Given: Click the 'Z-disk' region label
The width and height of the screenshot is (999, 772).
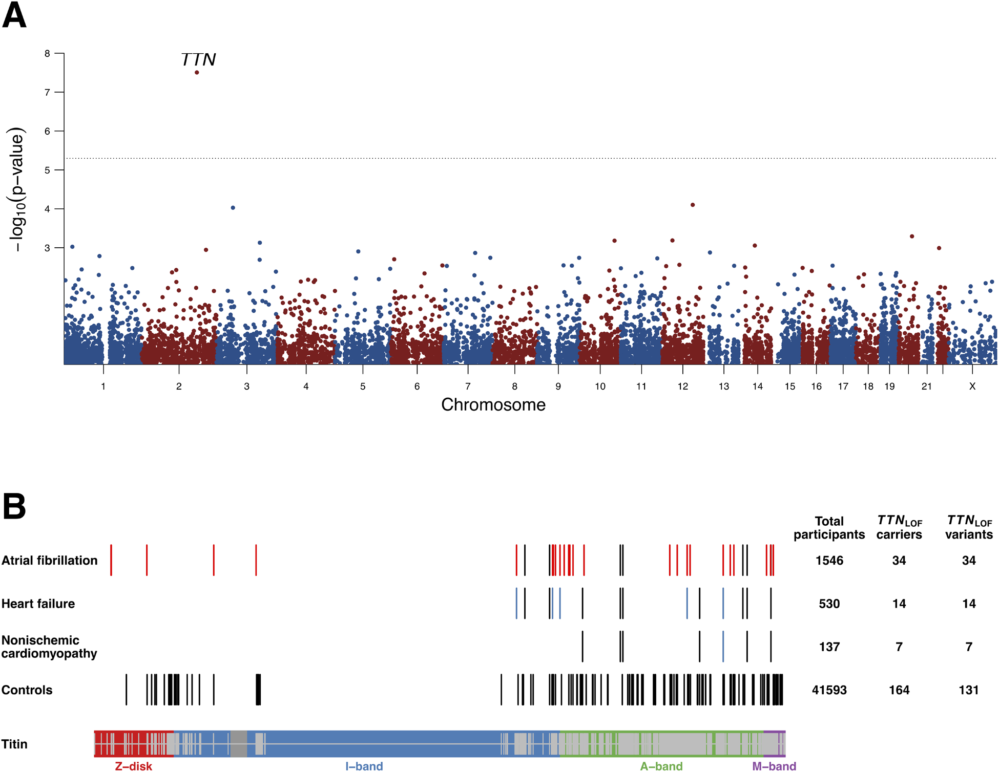Looking at the screenshot, I should [x=134, y=766].
